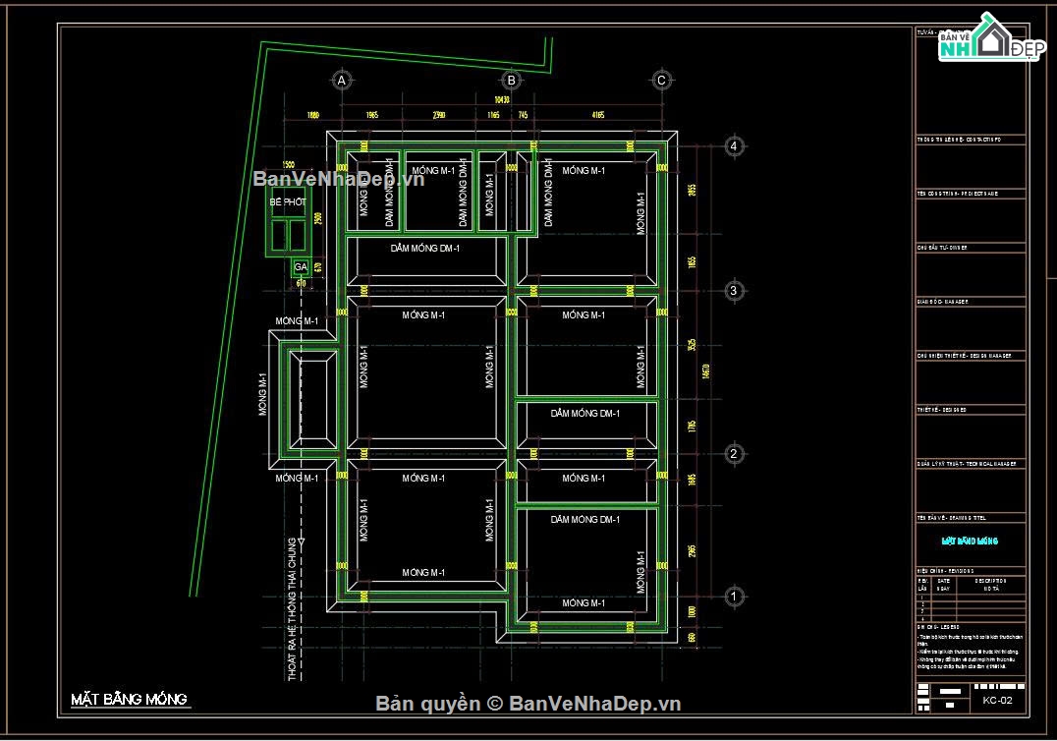Viewport: 1057px width, 741px height.
Task: Select the MẶT BẰNG MÓNG drawing title text
Action: (129, 700)
